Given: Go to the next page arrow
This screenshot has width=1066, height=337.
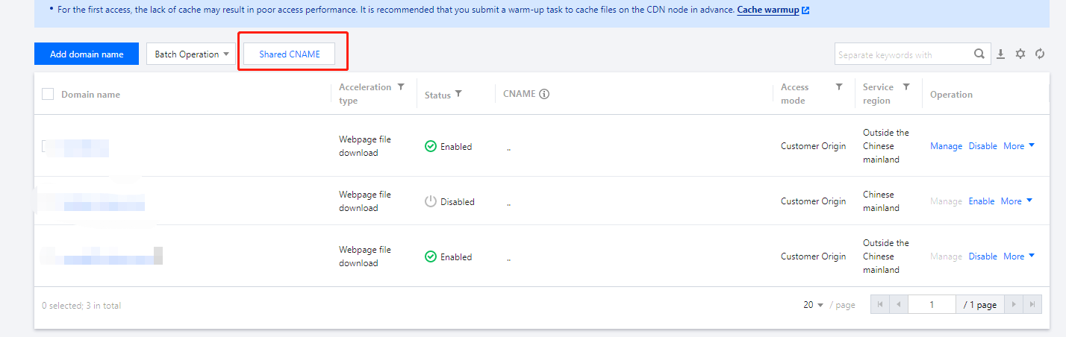Looking at the screenshot, I should (1013, 304).
